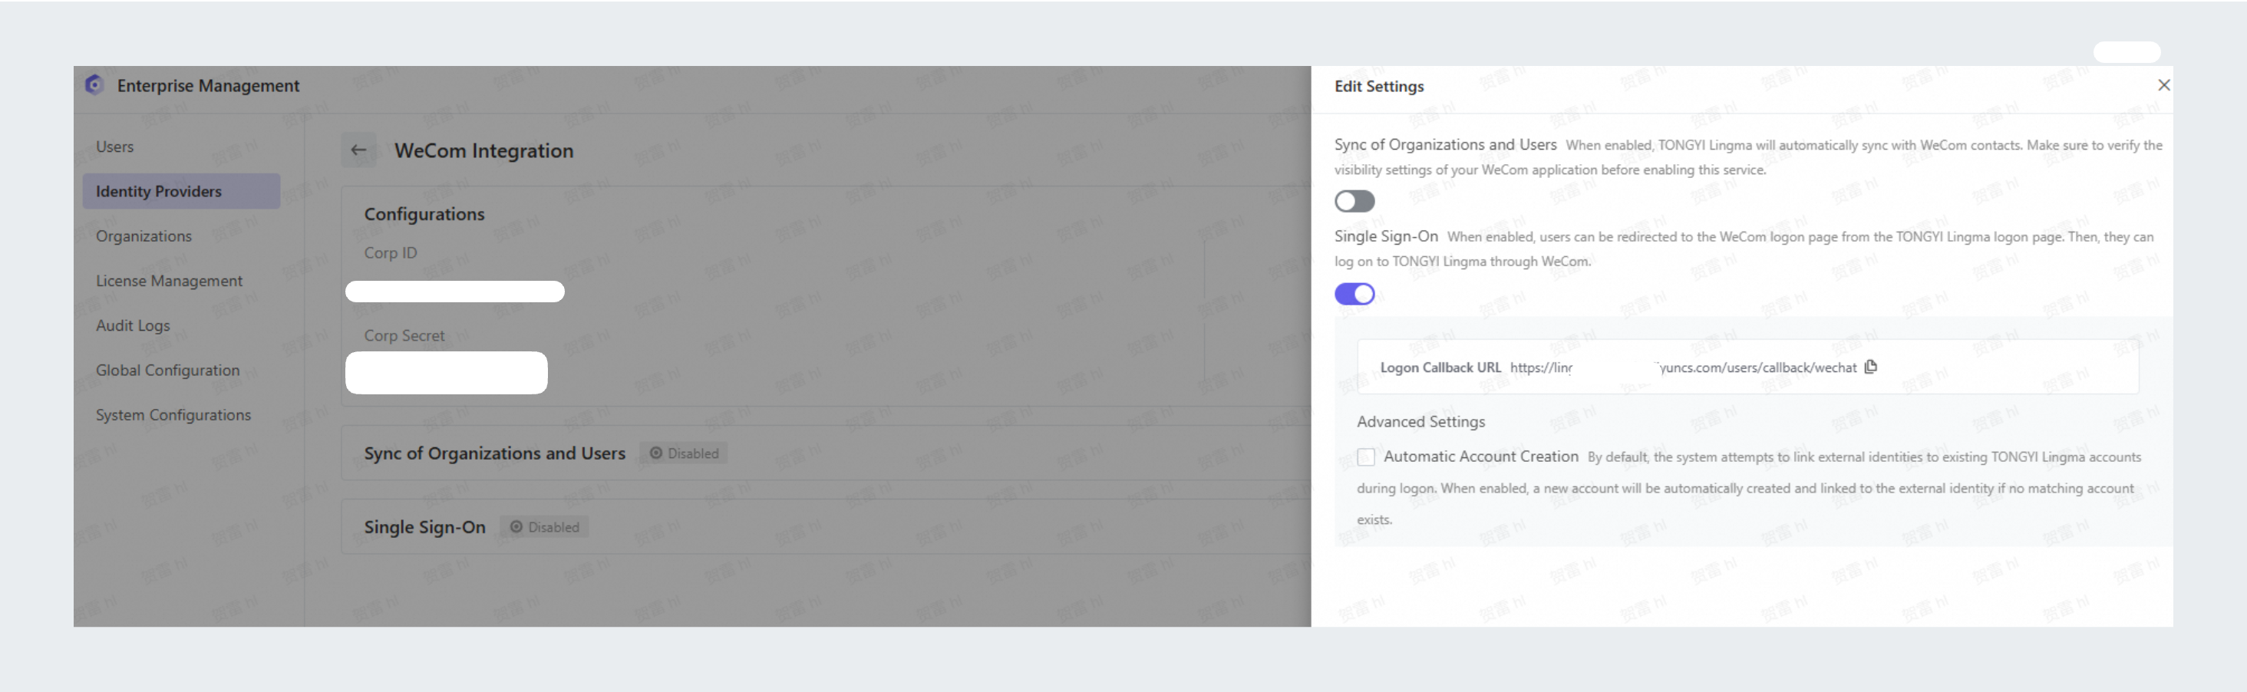Click the WeCom Integration page title
The height and width of the screenshot is (692, 2247).
coord(484,150)
